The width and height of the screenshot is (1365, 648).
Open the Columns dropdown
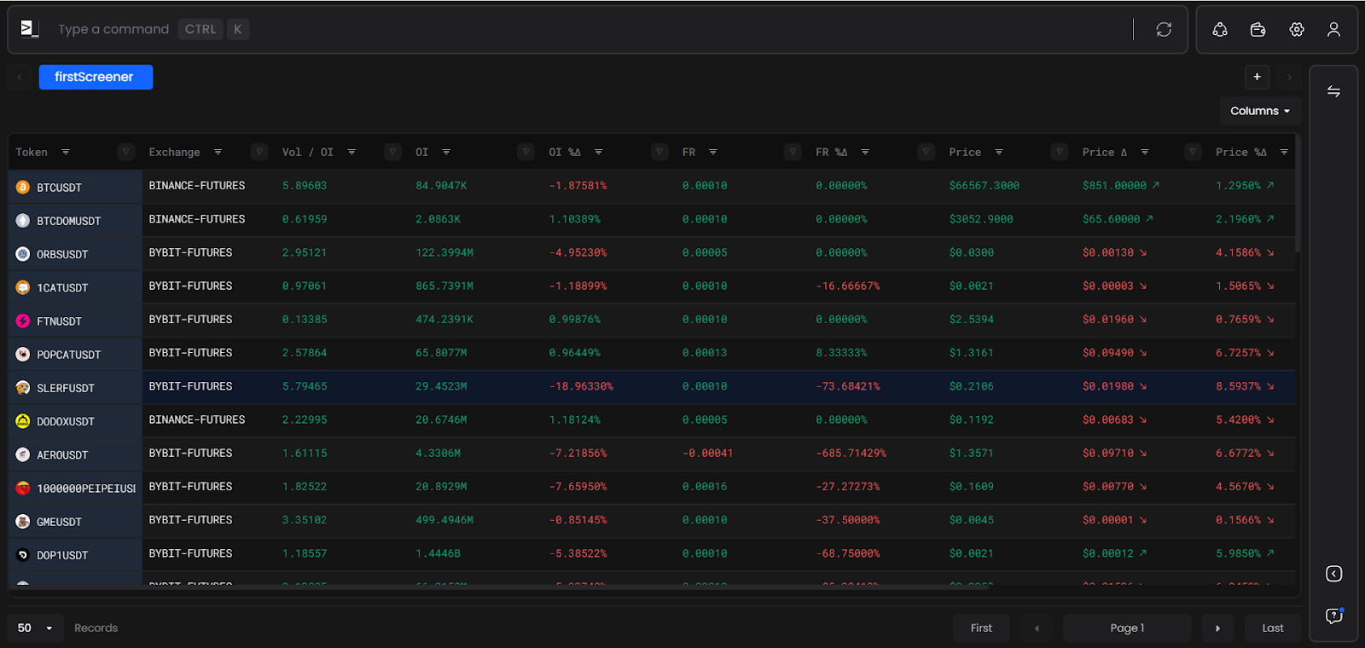coord(1260,111)
